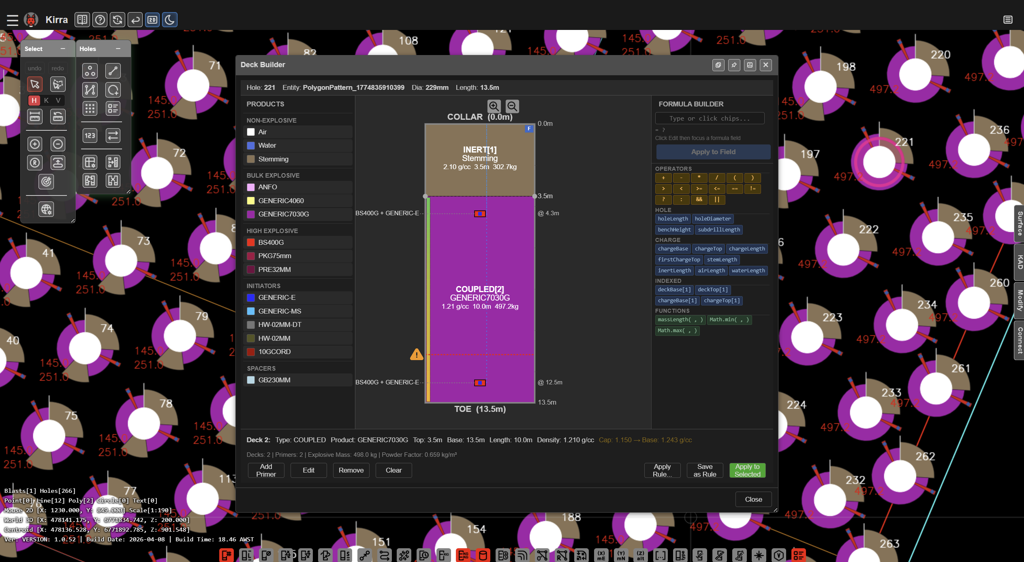Select the GB230MM spacer row
Image resolution: width=1024 pixels, height=562 pixels.
point(298,380)
